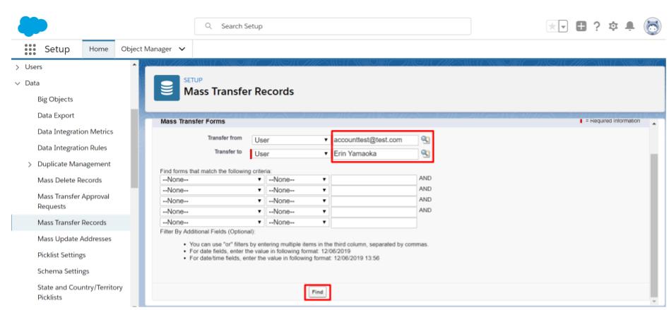The image size is (669, 310).
Task: Click the third criteria value field
Action: [374, 201]
